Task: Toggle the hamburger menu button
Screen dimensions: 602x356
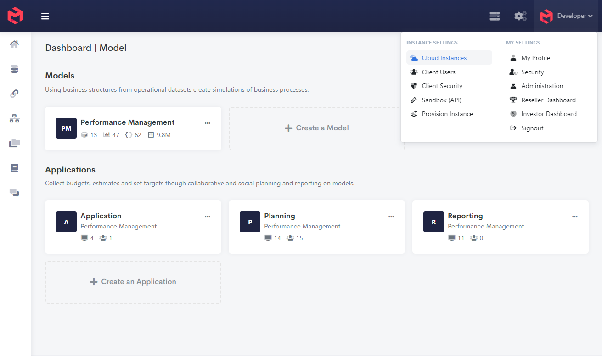Action: click(45, 16)
